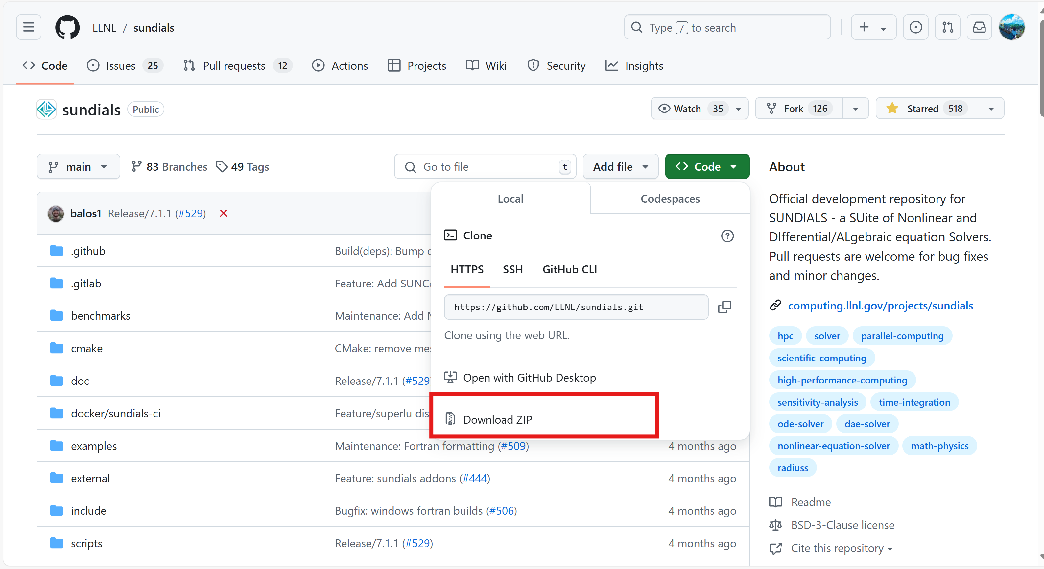
Task: Open the computing.llnl.gov/projects/sundials link
Action: (x=880, y=306)
